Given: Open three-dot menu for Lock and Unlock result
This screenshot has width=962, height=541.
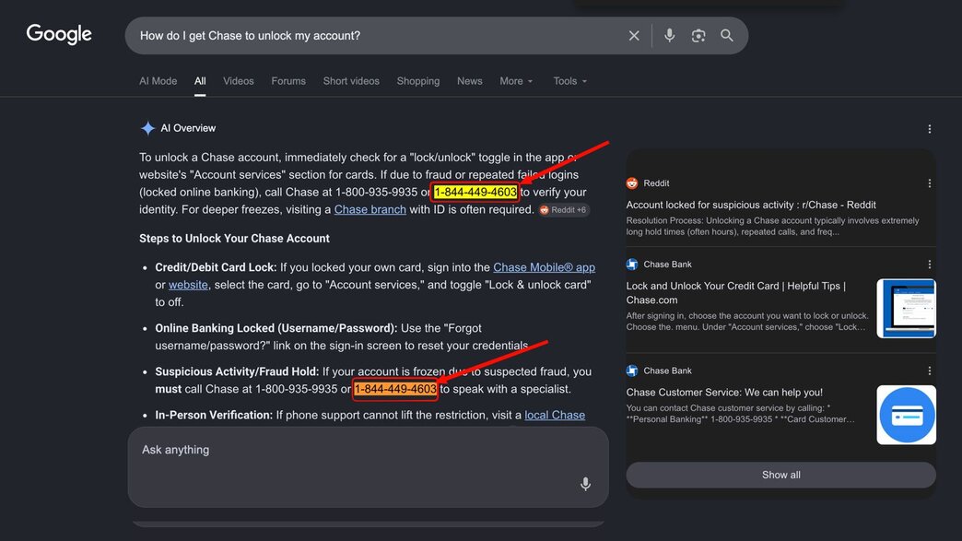Looking at the screenshot, I should pos(930,265).
